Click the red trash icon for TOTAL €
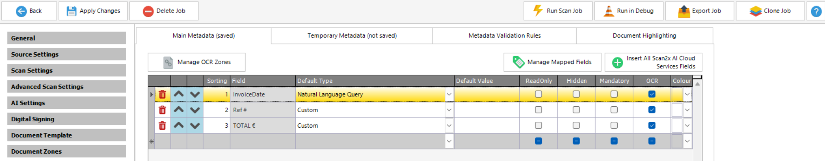This screenshot has height=161, width=825. pyautogui.click(x=162, y=126)
